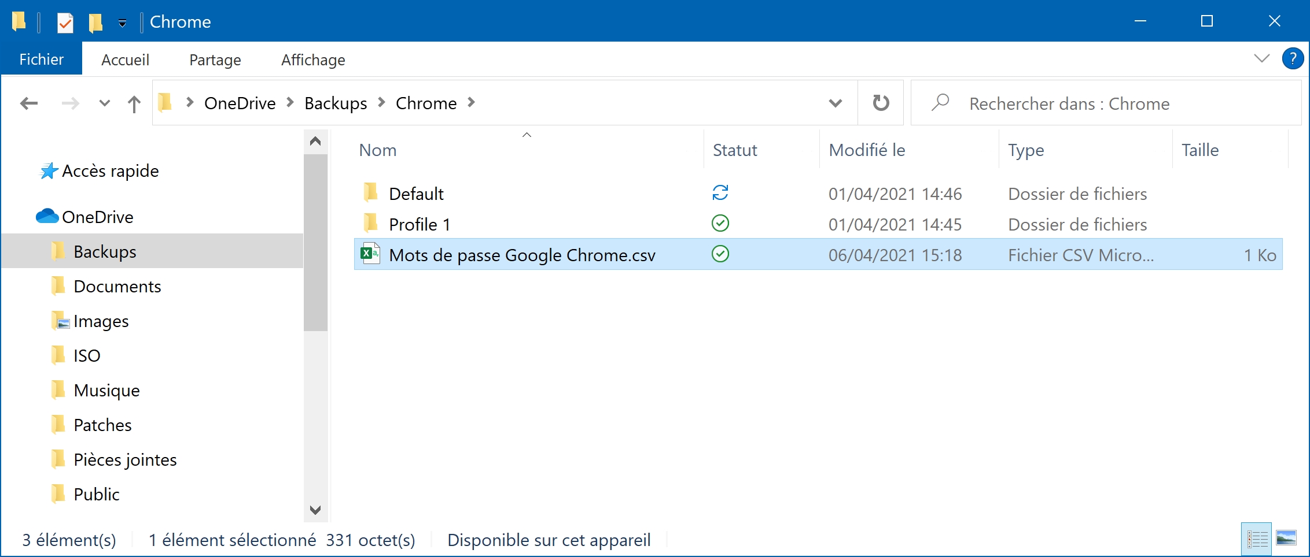The height and width of the screenshot is (557, 1310).
Task: Select the ISO folder in the navigation tree
Action: (x=87, y=356)
